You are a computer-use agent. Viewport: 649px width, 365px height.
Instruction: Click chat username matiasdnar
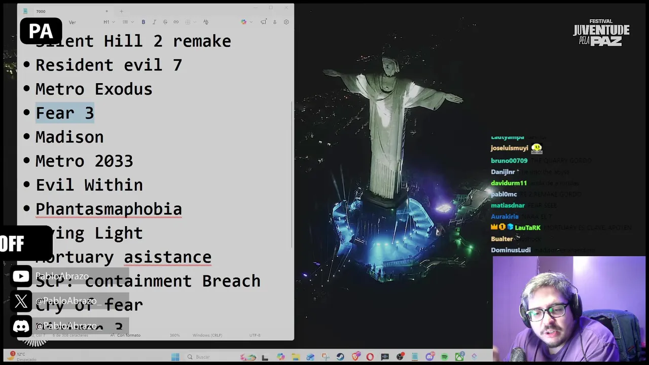pyautogui.click(x=508, y=205)
